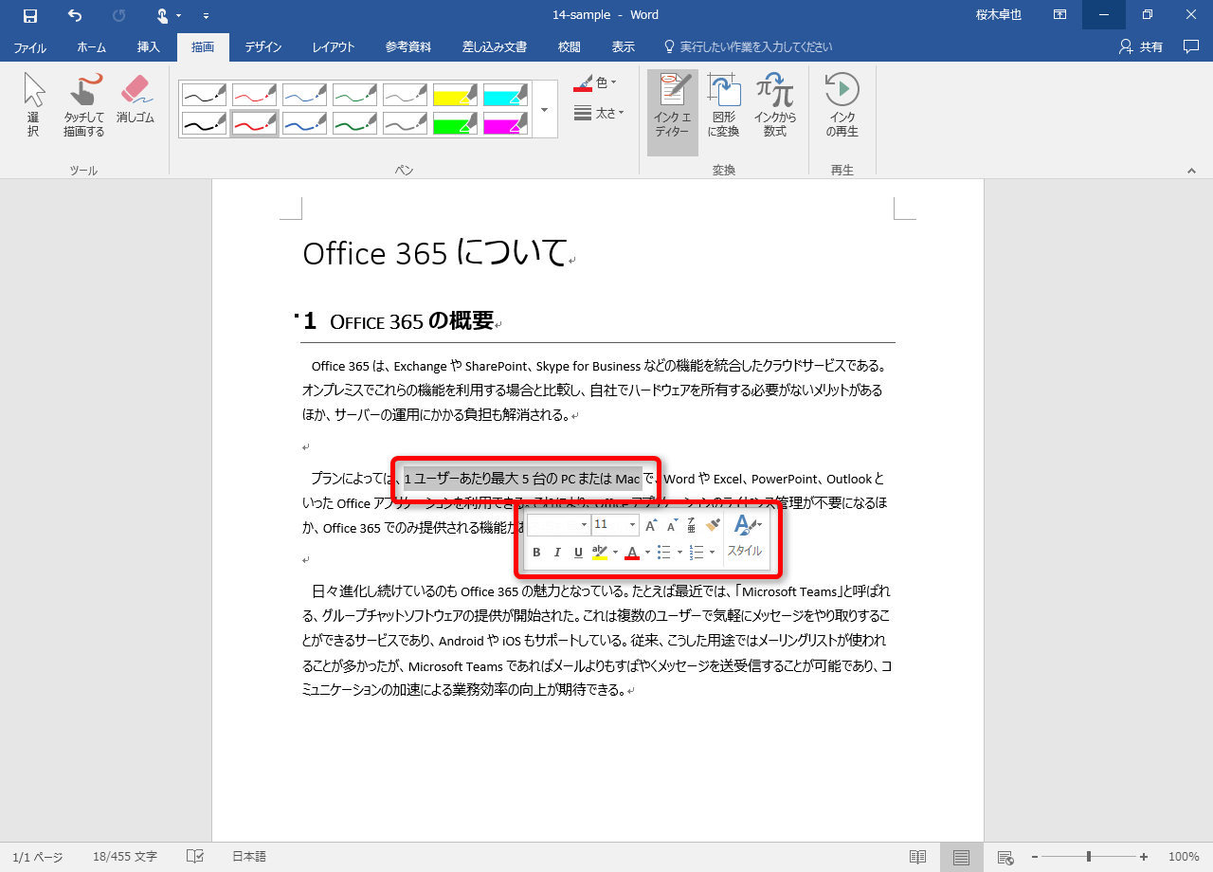
Task: Toggle Bold in mini toolbar
Action: coord(536,553)
